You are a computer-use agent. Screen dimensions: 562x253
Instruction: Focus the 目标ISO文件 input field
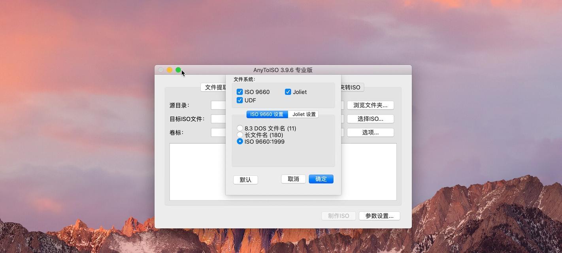(219, 119)
